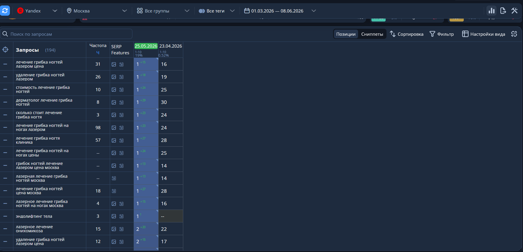Select the Позиции tab
The image size is (523, 252).
pyautogui.click(x=346, y=34)
